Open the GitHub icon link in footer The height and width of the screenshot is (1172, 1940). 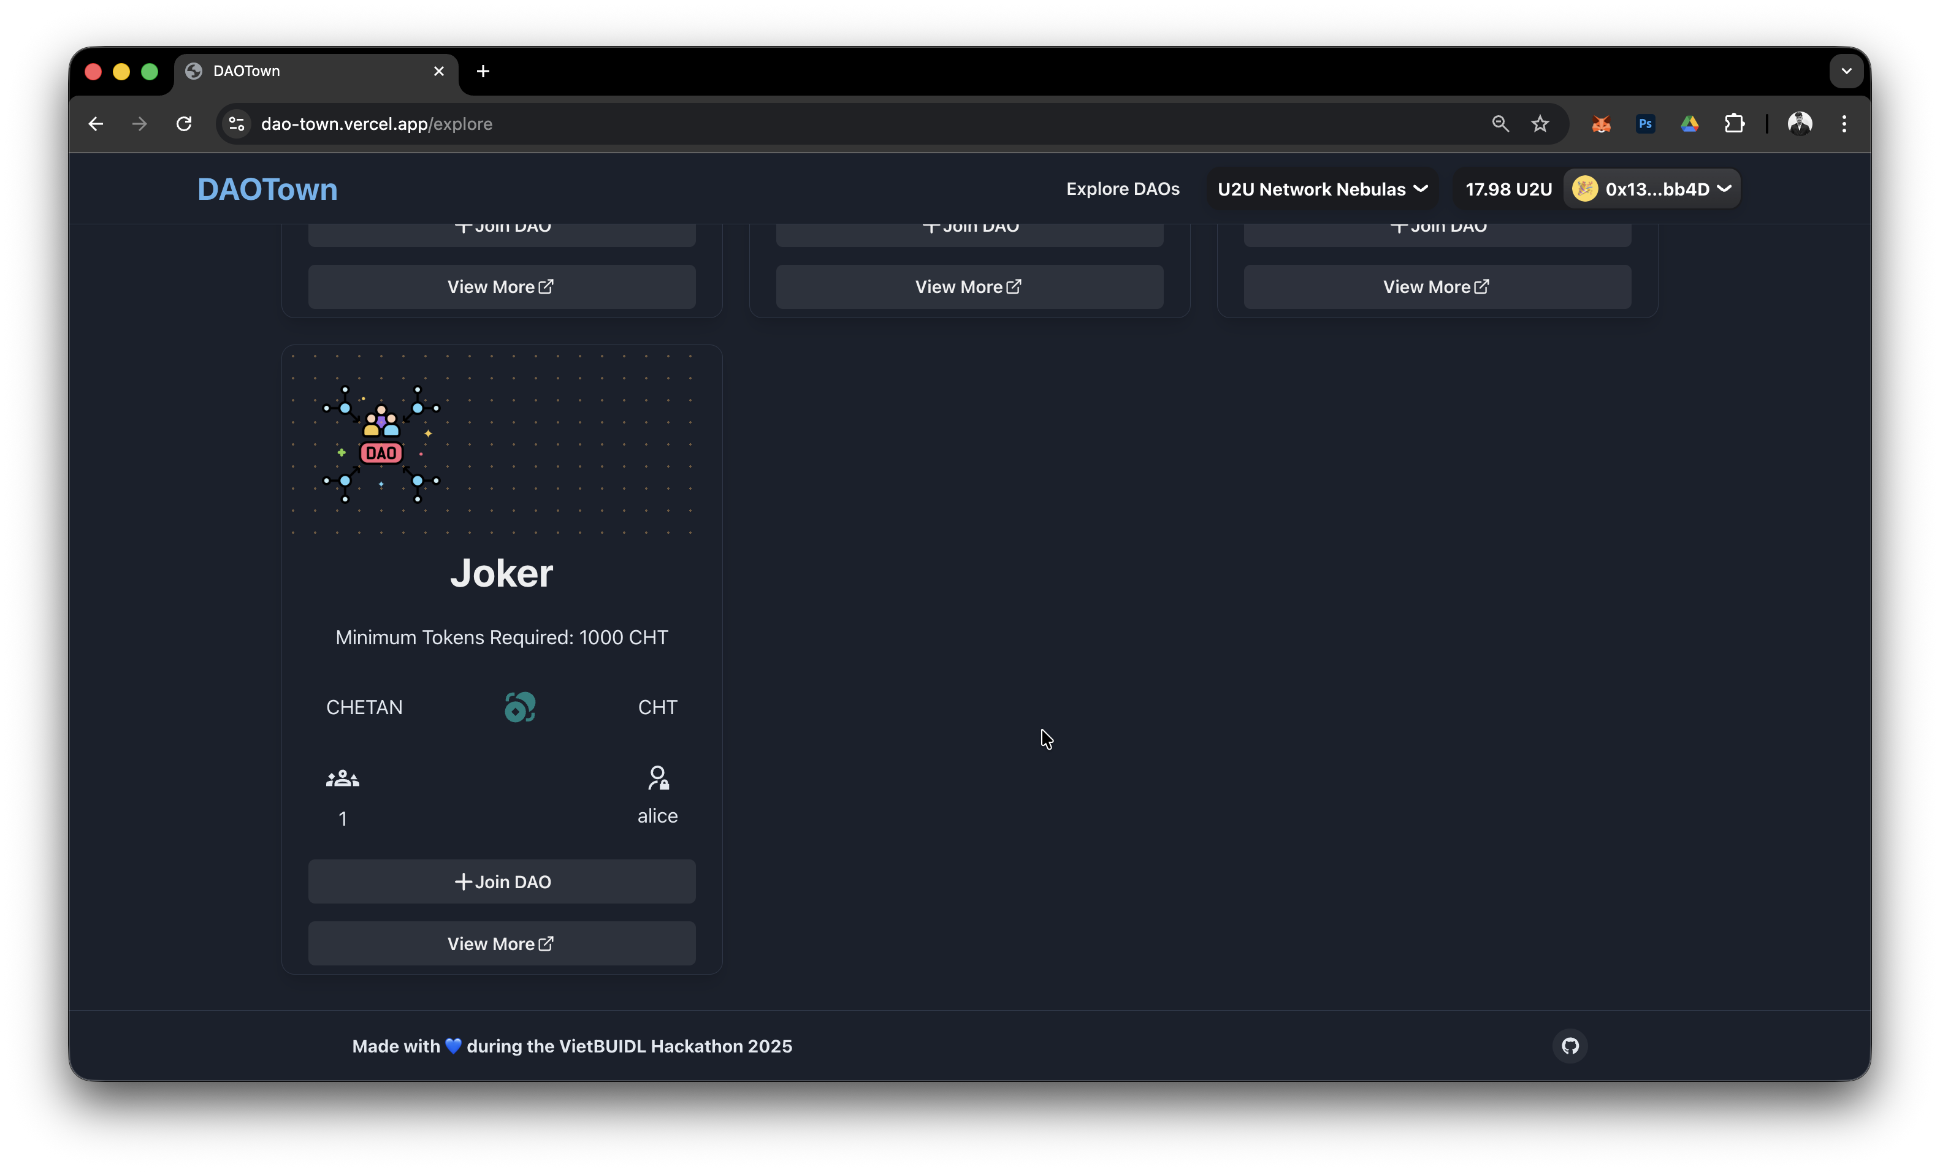tap(1570, 1045)
